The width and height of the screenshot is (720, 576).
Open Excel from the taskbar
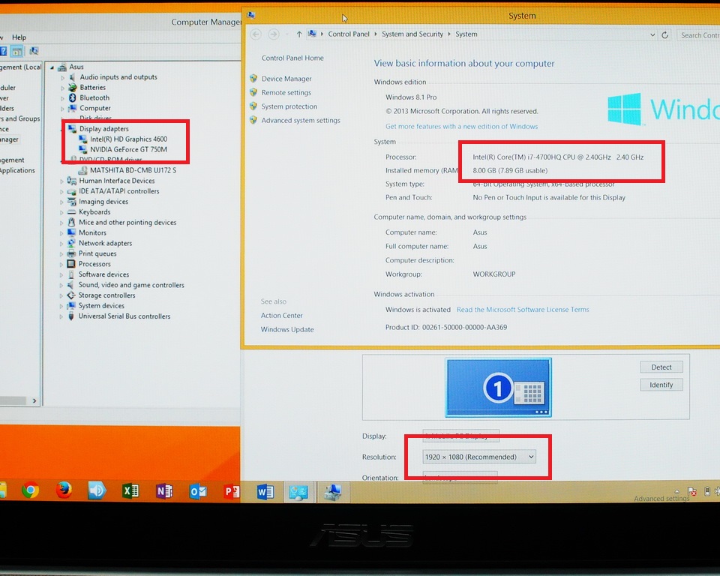coord(130,491)
